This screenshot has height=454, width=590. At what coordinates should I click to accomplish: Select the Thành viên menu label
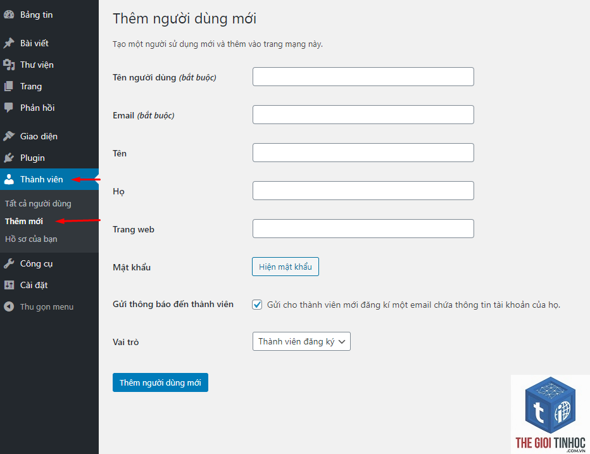41,179
